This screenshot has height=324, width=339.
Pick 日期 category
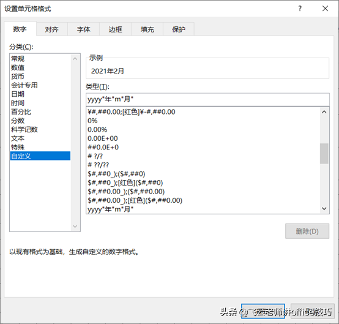(40, 94)
